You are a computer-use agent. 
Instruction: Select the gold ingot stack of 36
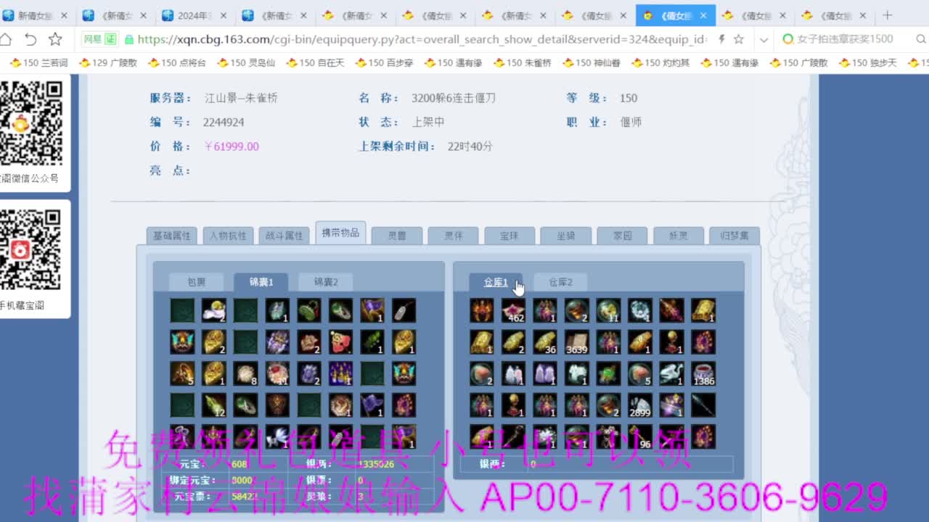(545, 342)
